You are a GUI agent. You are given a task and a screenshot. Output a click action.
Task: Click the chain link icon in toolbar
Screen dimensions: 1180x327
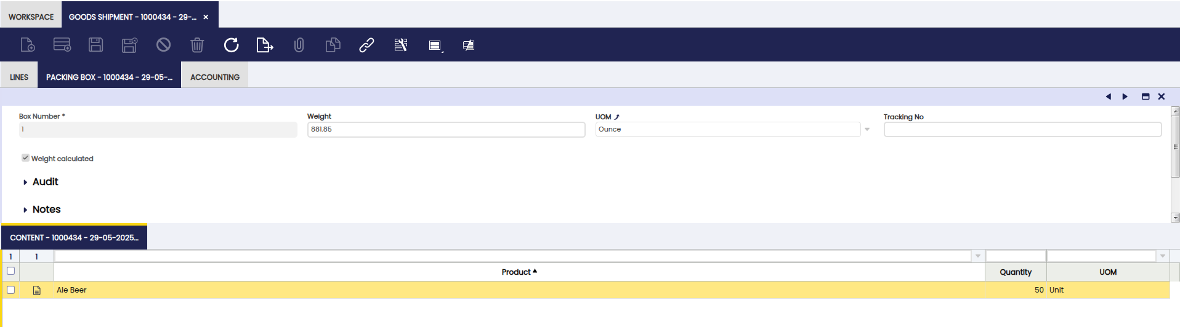click(x=366, y=45)
